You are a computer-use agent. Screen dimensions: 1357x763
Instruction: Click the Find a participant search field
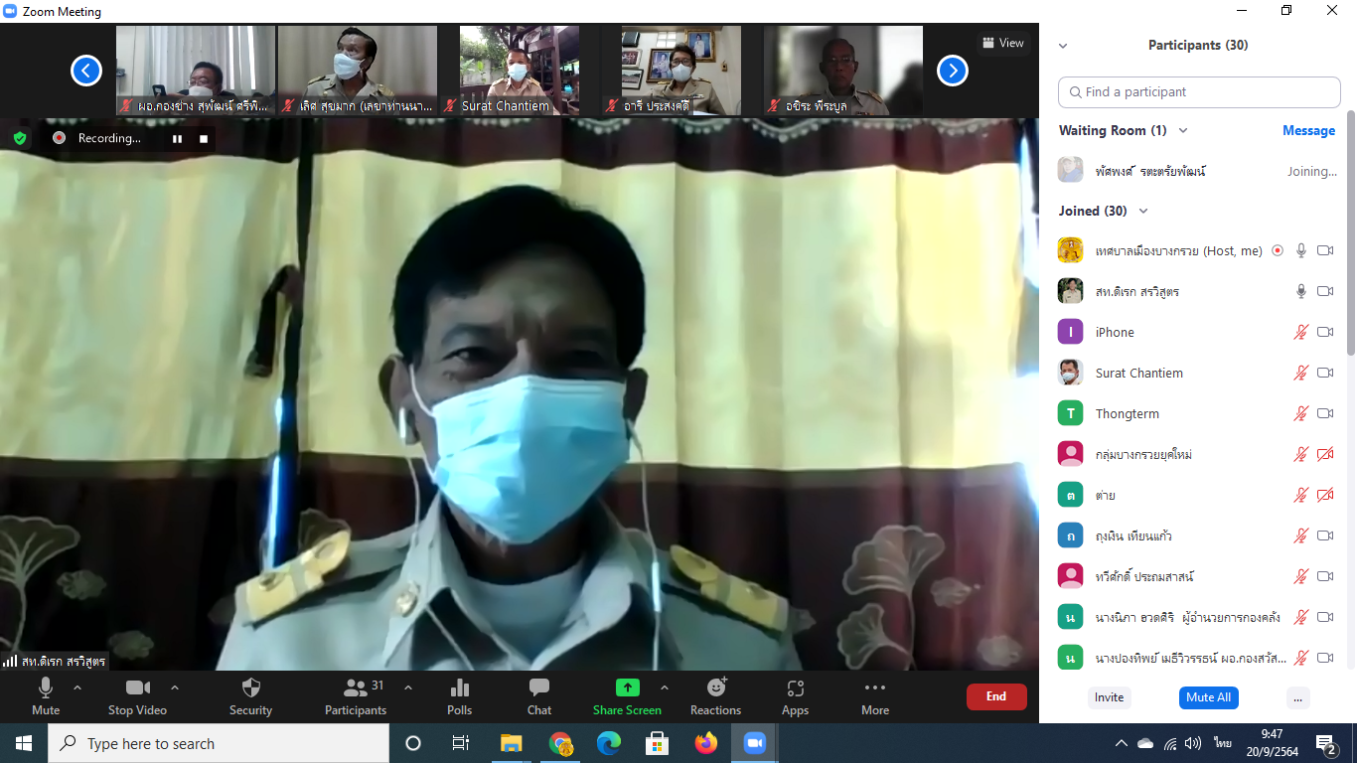[x=1199, y=91]
